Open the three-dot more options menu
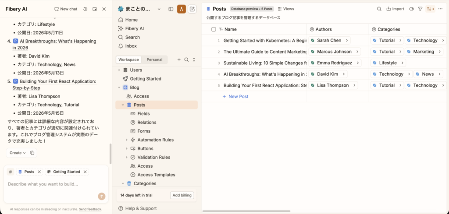The height and width of the screenshot is (214, 449). click(x=440, y=9)
